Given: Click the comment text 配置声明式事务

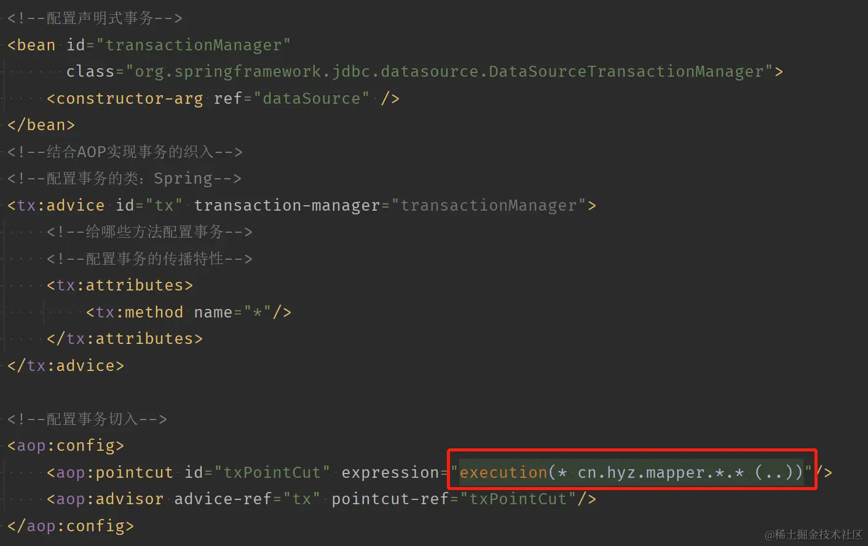Looking at the screenshot, I should click(x=100, y=18).
